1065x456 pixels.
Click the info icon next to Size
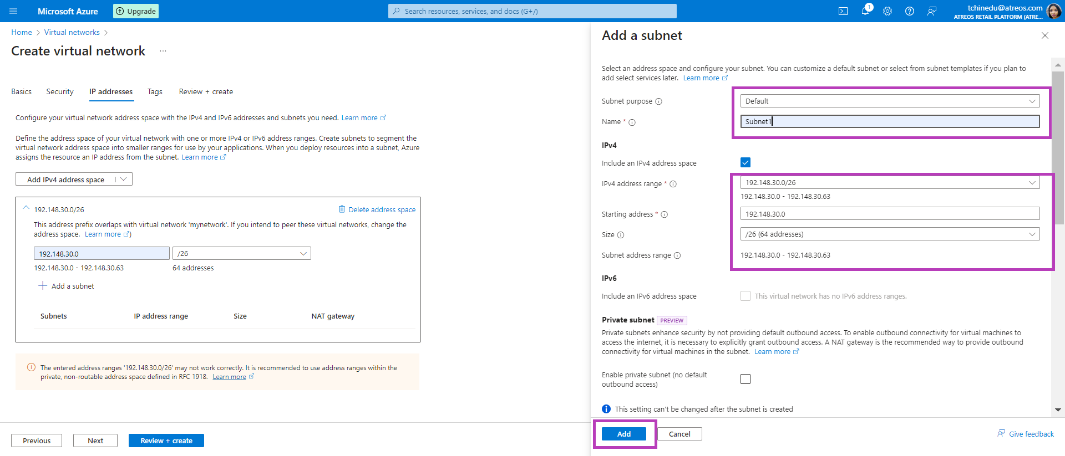point(621,235)
